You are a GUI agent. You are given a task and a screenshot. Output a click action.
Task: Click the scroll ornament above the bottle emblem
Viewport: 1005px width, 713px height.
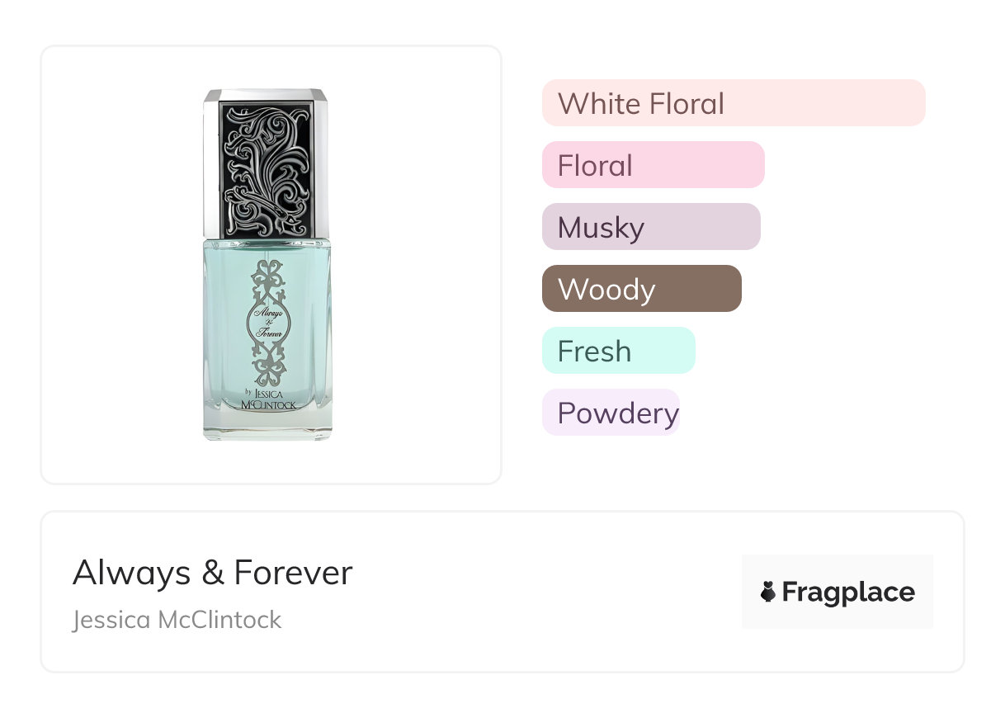tap(267, 278)
